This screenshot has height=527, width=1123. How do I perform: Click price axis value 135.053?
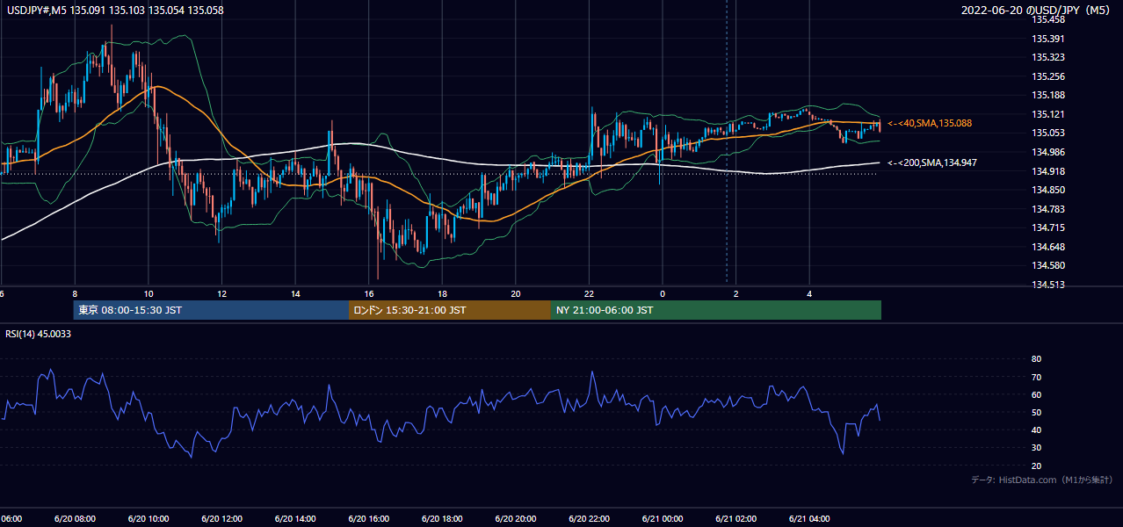(x=1048, y=133)
